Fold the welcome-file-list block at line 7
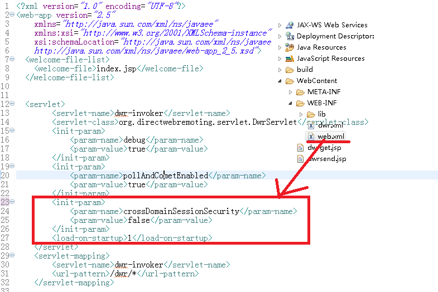The width and height of the screenshot is (438, 292). tap(12, 59)
